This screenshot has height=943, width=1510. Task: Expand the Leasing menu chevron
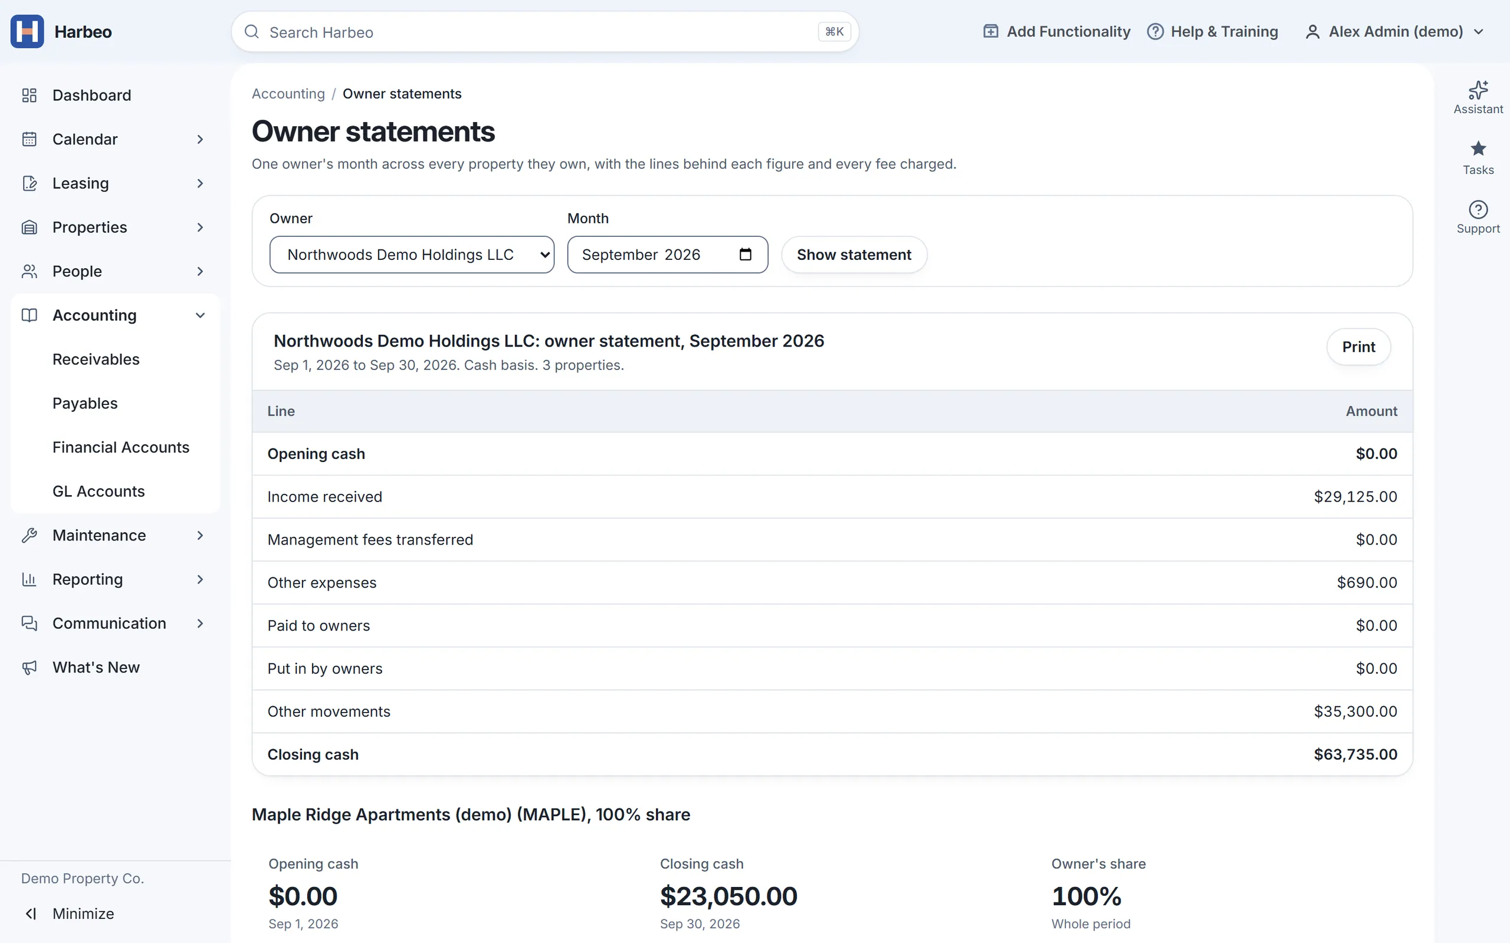(x=200, y=183)
